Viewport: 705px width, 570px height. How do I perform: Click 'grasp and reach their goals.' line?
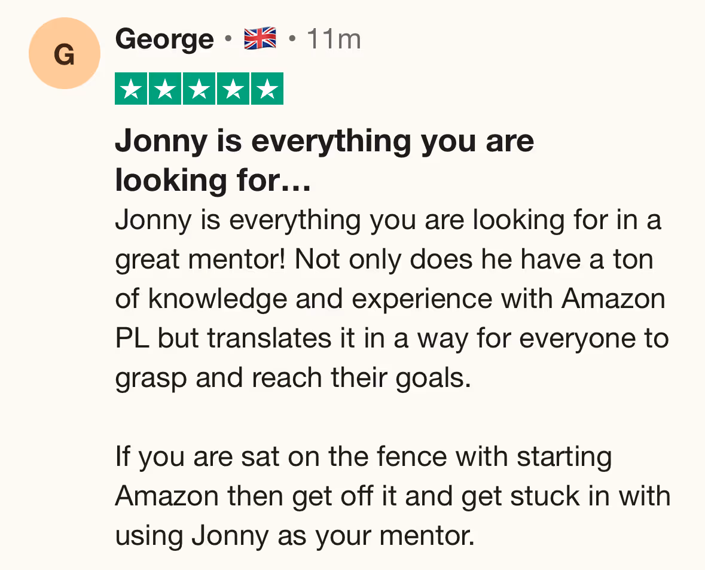click(293, 379)
